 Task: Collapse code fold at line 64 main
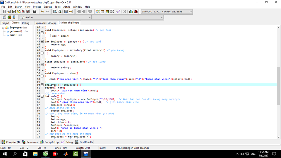pyautogui.click(x=42, y=96)
